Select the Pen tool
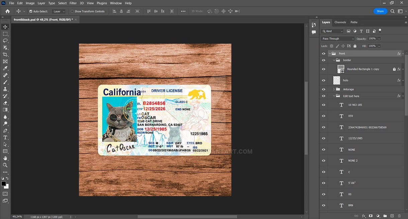Screen dimensions: 408x219 [x=5, y=131]
